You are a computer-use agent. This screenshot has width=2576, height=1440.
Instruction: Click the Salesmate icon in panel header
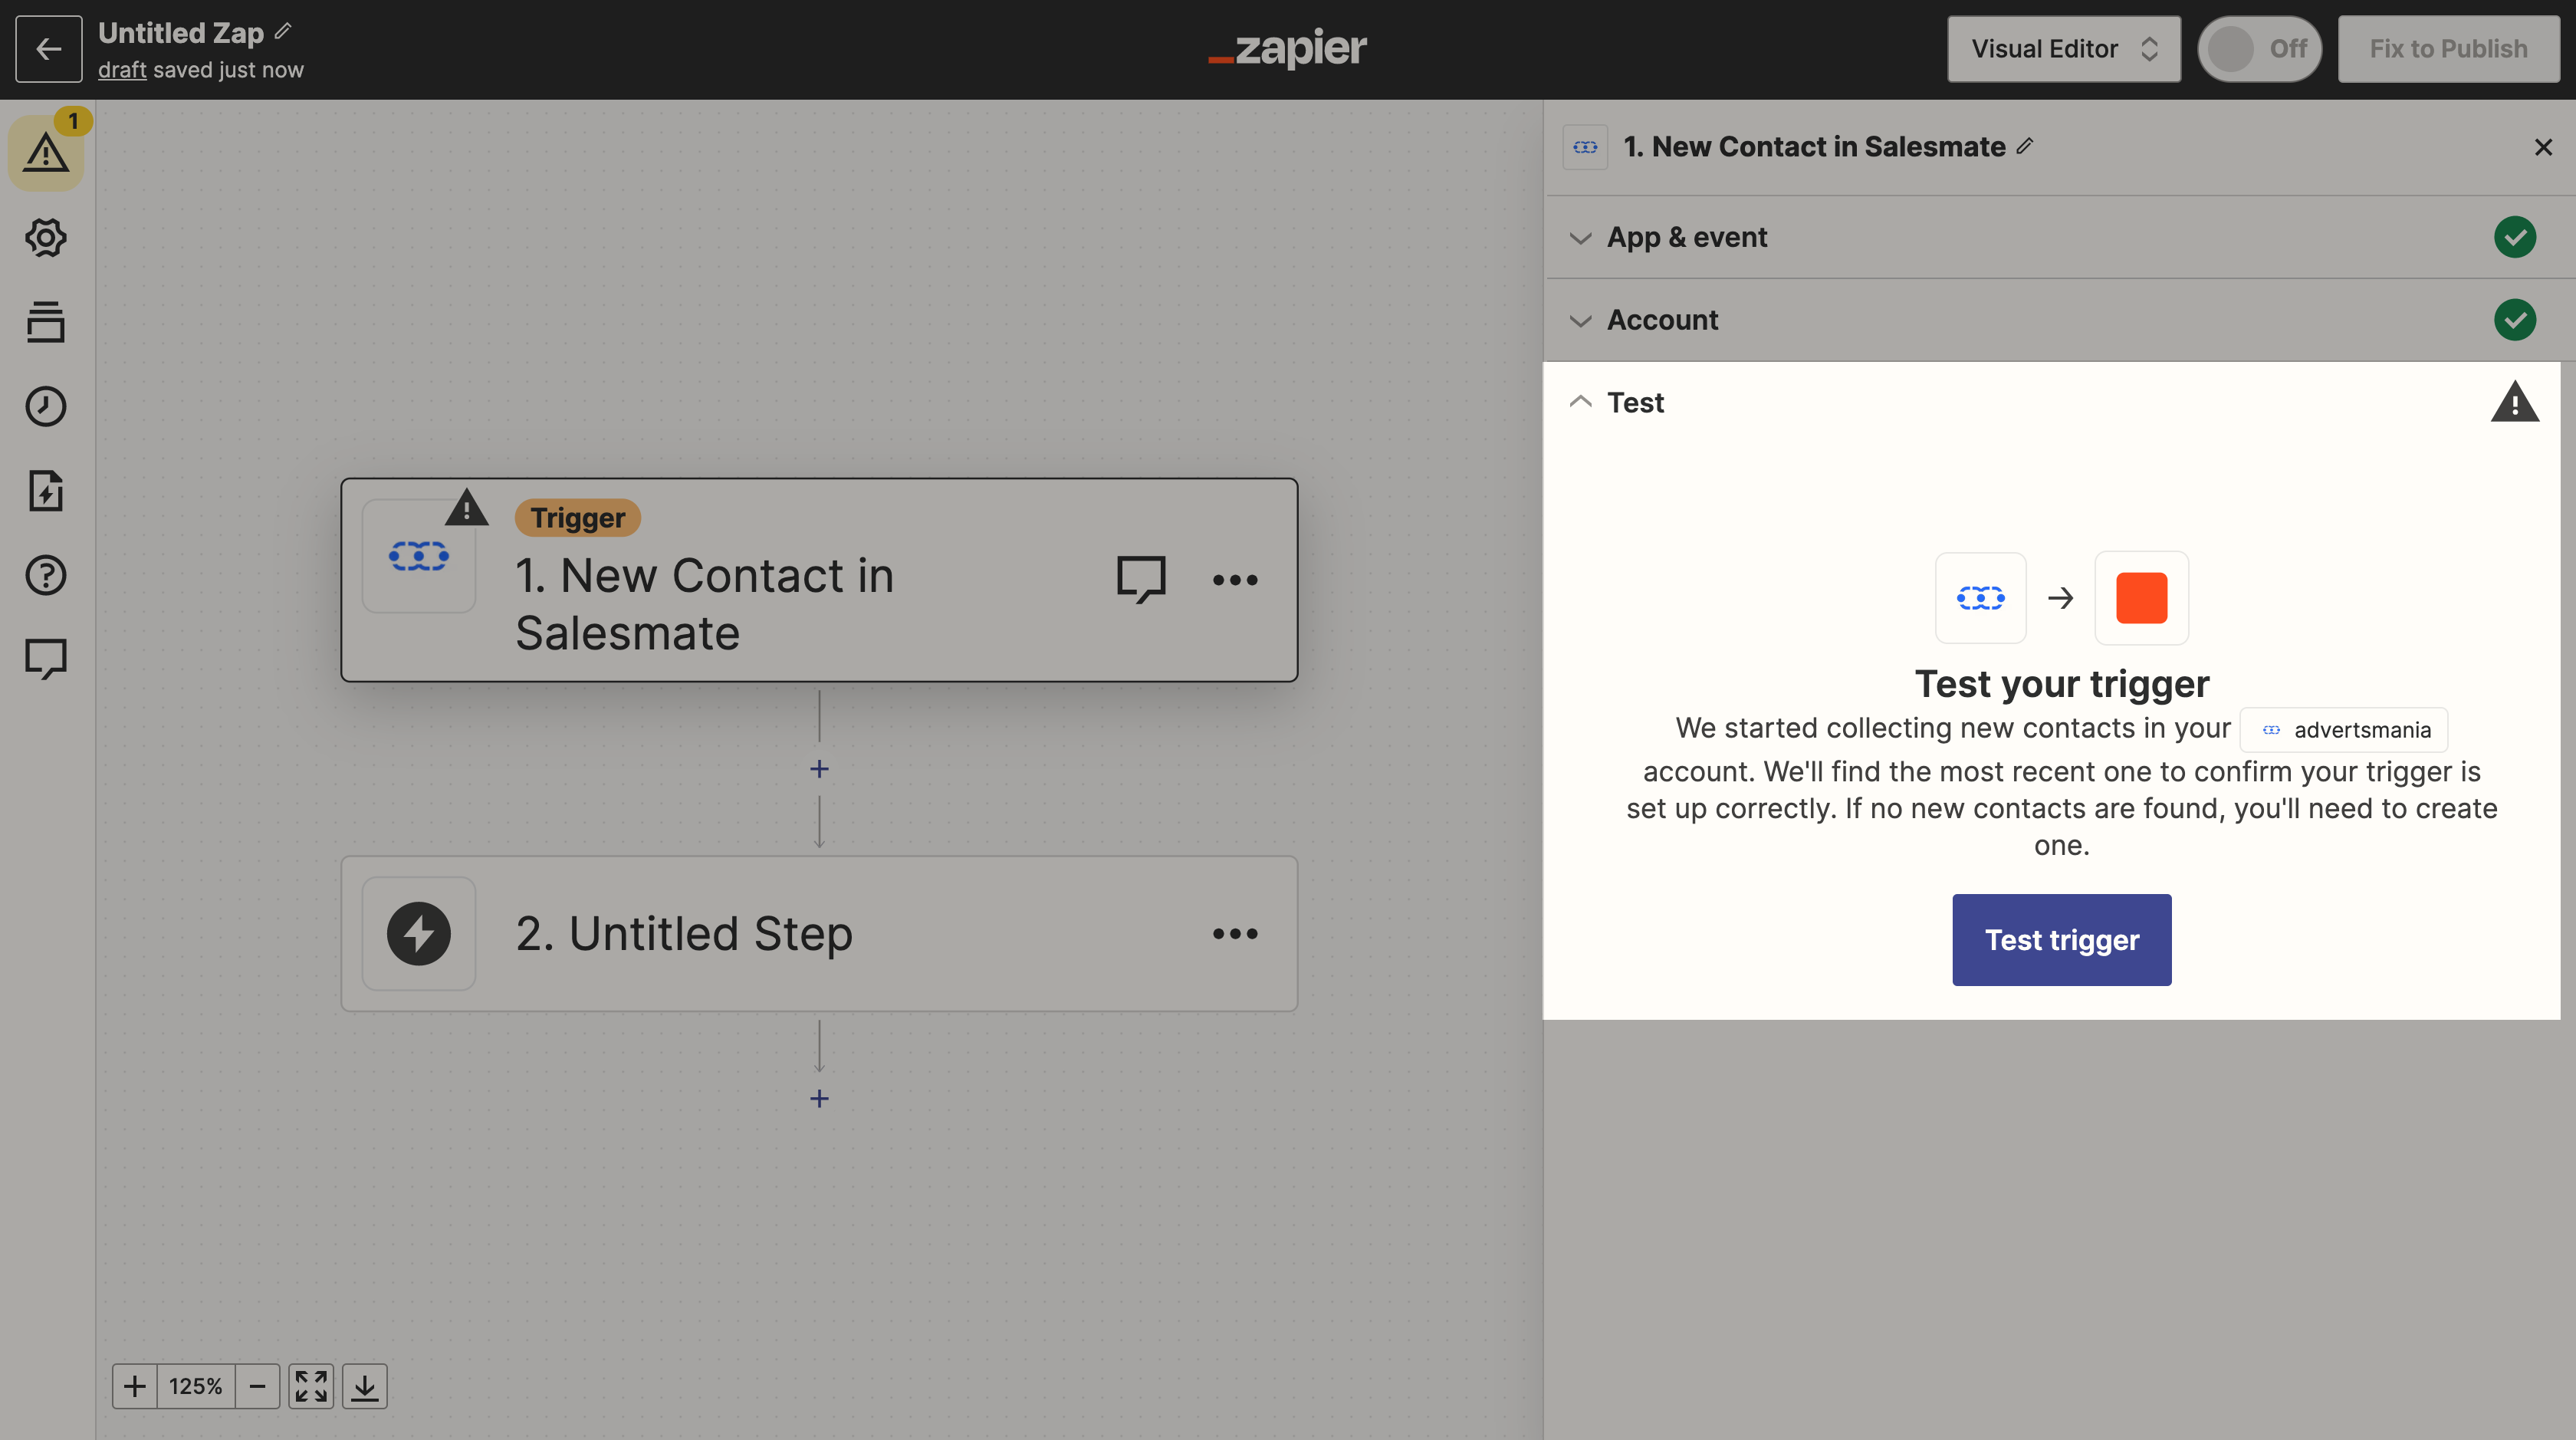(x=1585, y=147)
